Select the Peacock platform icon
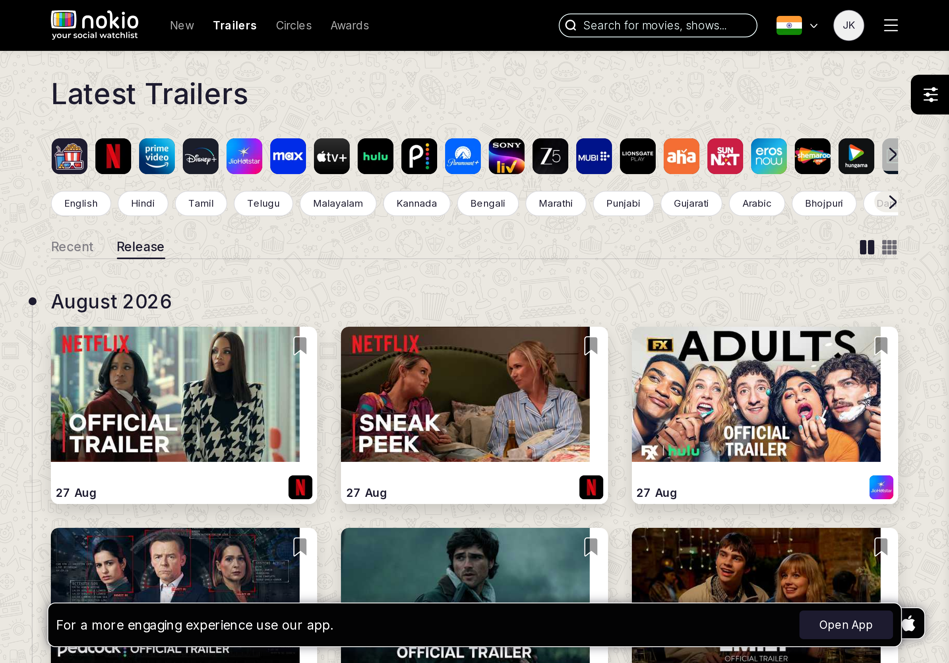Screen dimensions: 949x663 (419, 156)
